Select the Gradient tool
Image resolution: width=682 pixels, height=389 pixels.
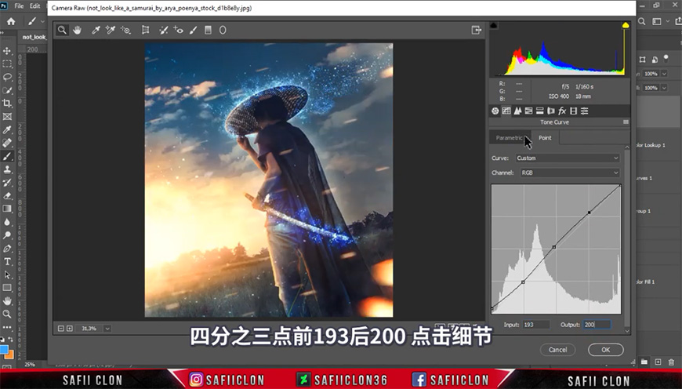pos(7,209)
